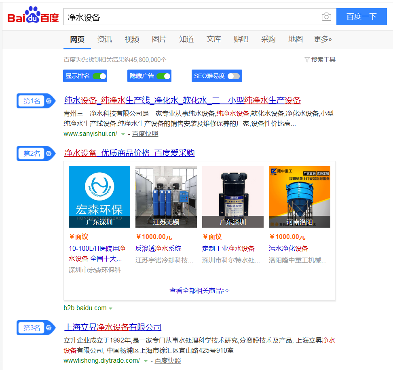The width and height of the screenshot is (393, 370).
Task: Click the ¥1000.00元 price under 污水净化设备 image
Action: (x=287, y=237)
